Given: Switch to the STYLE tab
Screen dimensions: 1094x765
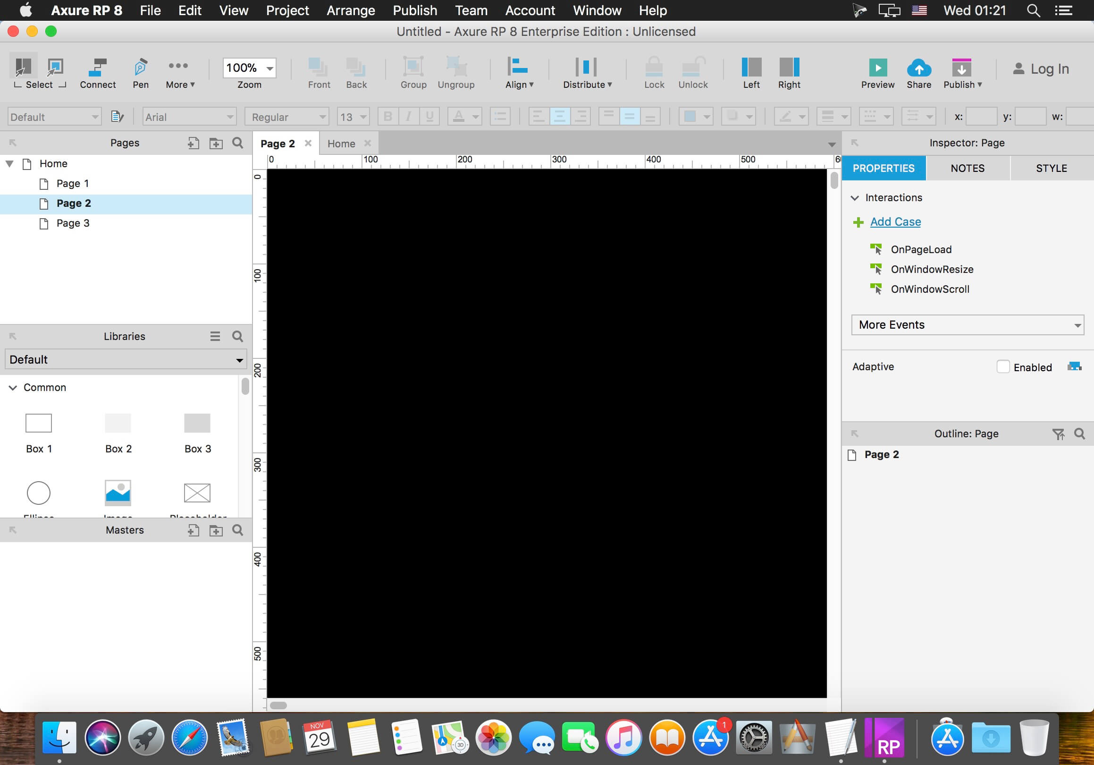Looking at the screenshot, I should pyautogui.click(x=1051, y=168).
